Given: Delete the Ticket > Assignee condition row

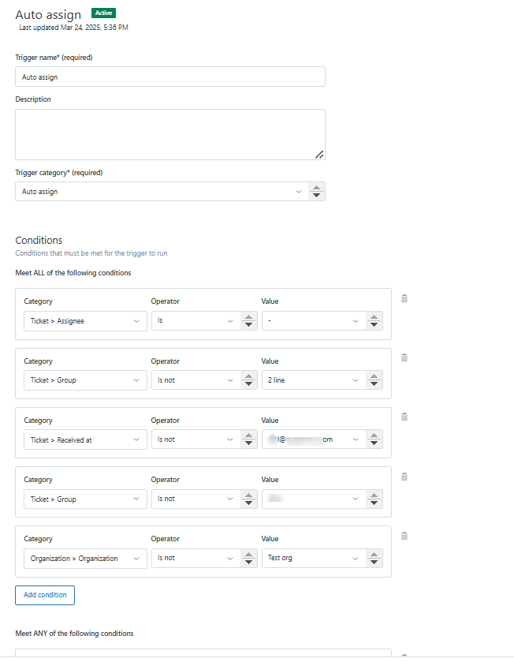Looking at the screenshot, I should 404,298.
